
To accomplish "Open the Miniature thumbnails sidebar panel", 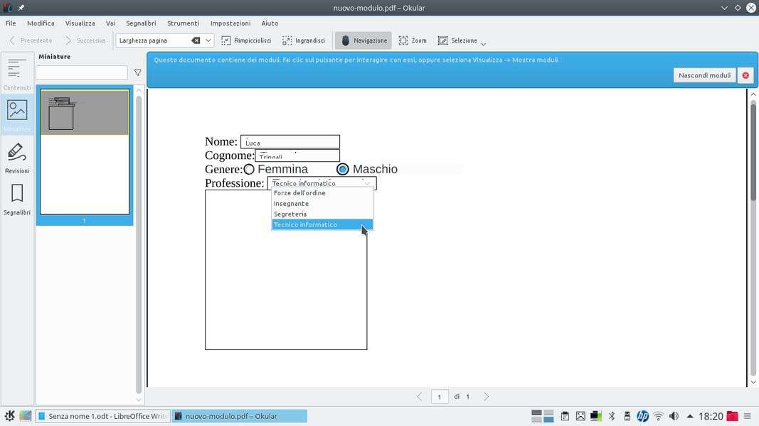I will coord(17,115).
